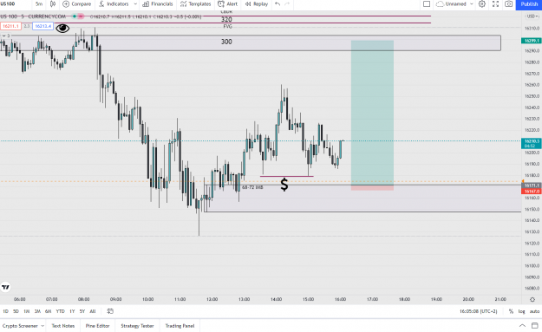Create a new Alert

click(x=228, y=4)
